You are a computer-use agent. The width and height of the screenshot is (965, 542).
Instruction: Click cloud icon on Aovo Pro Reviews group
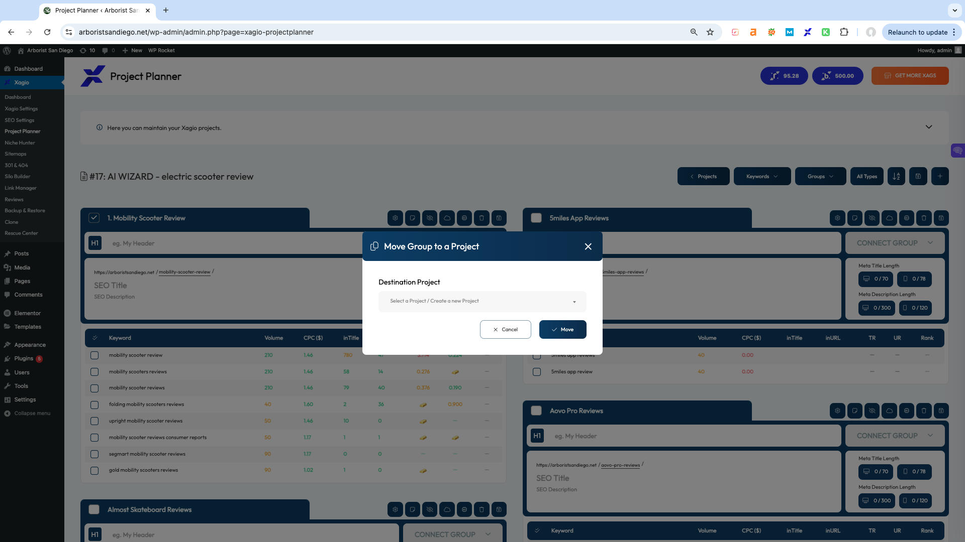(x=889, y=411)
